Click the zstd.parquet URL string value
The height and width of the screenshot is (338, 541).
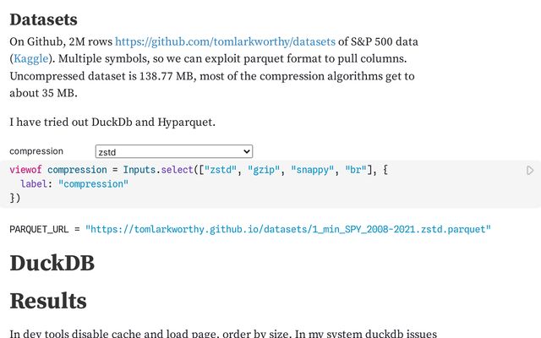coord(288,229)
